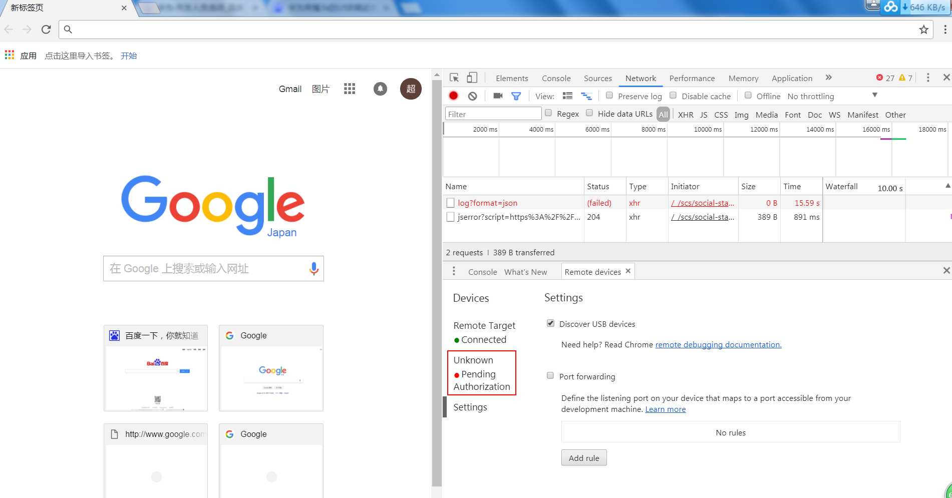Close the DevTools panel
Screen dimensions: 952x498
[x=946, y=77]
